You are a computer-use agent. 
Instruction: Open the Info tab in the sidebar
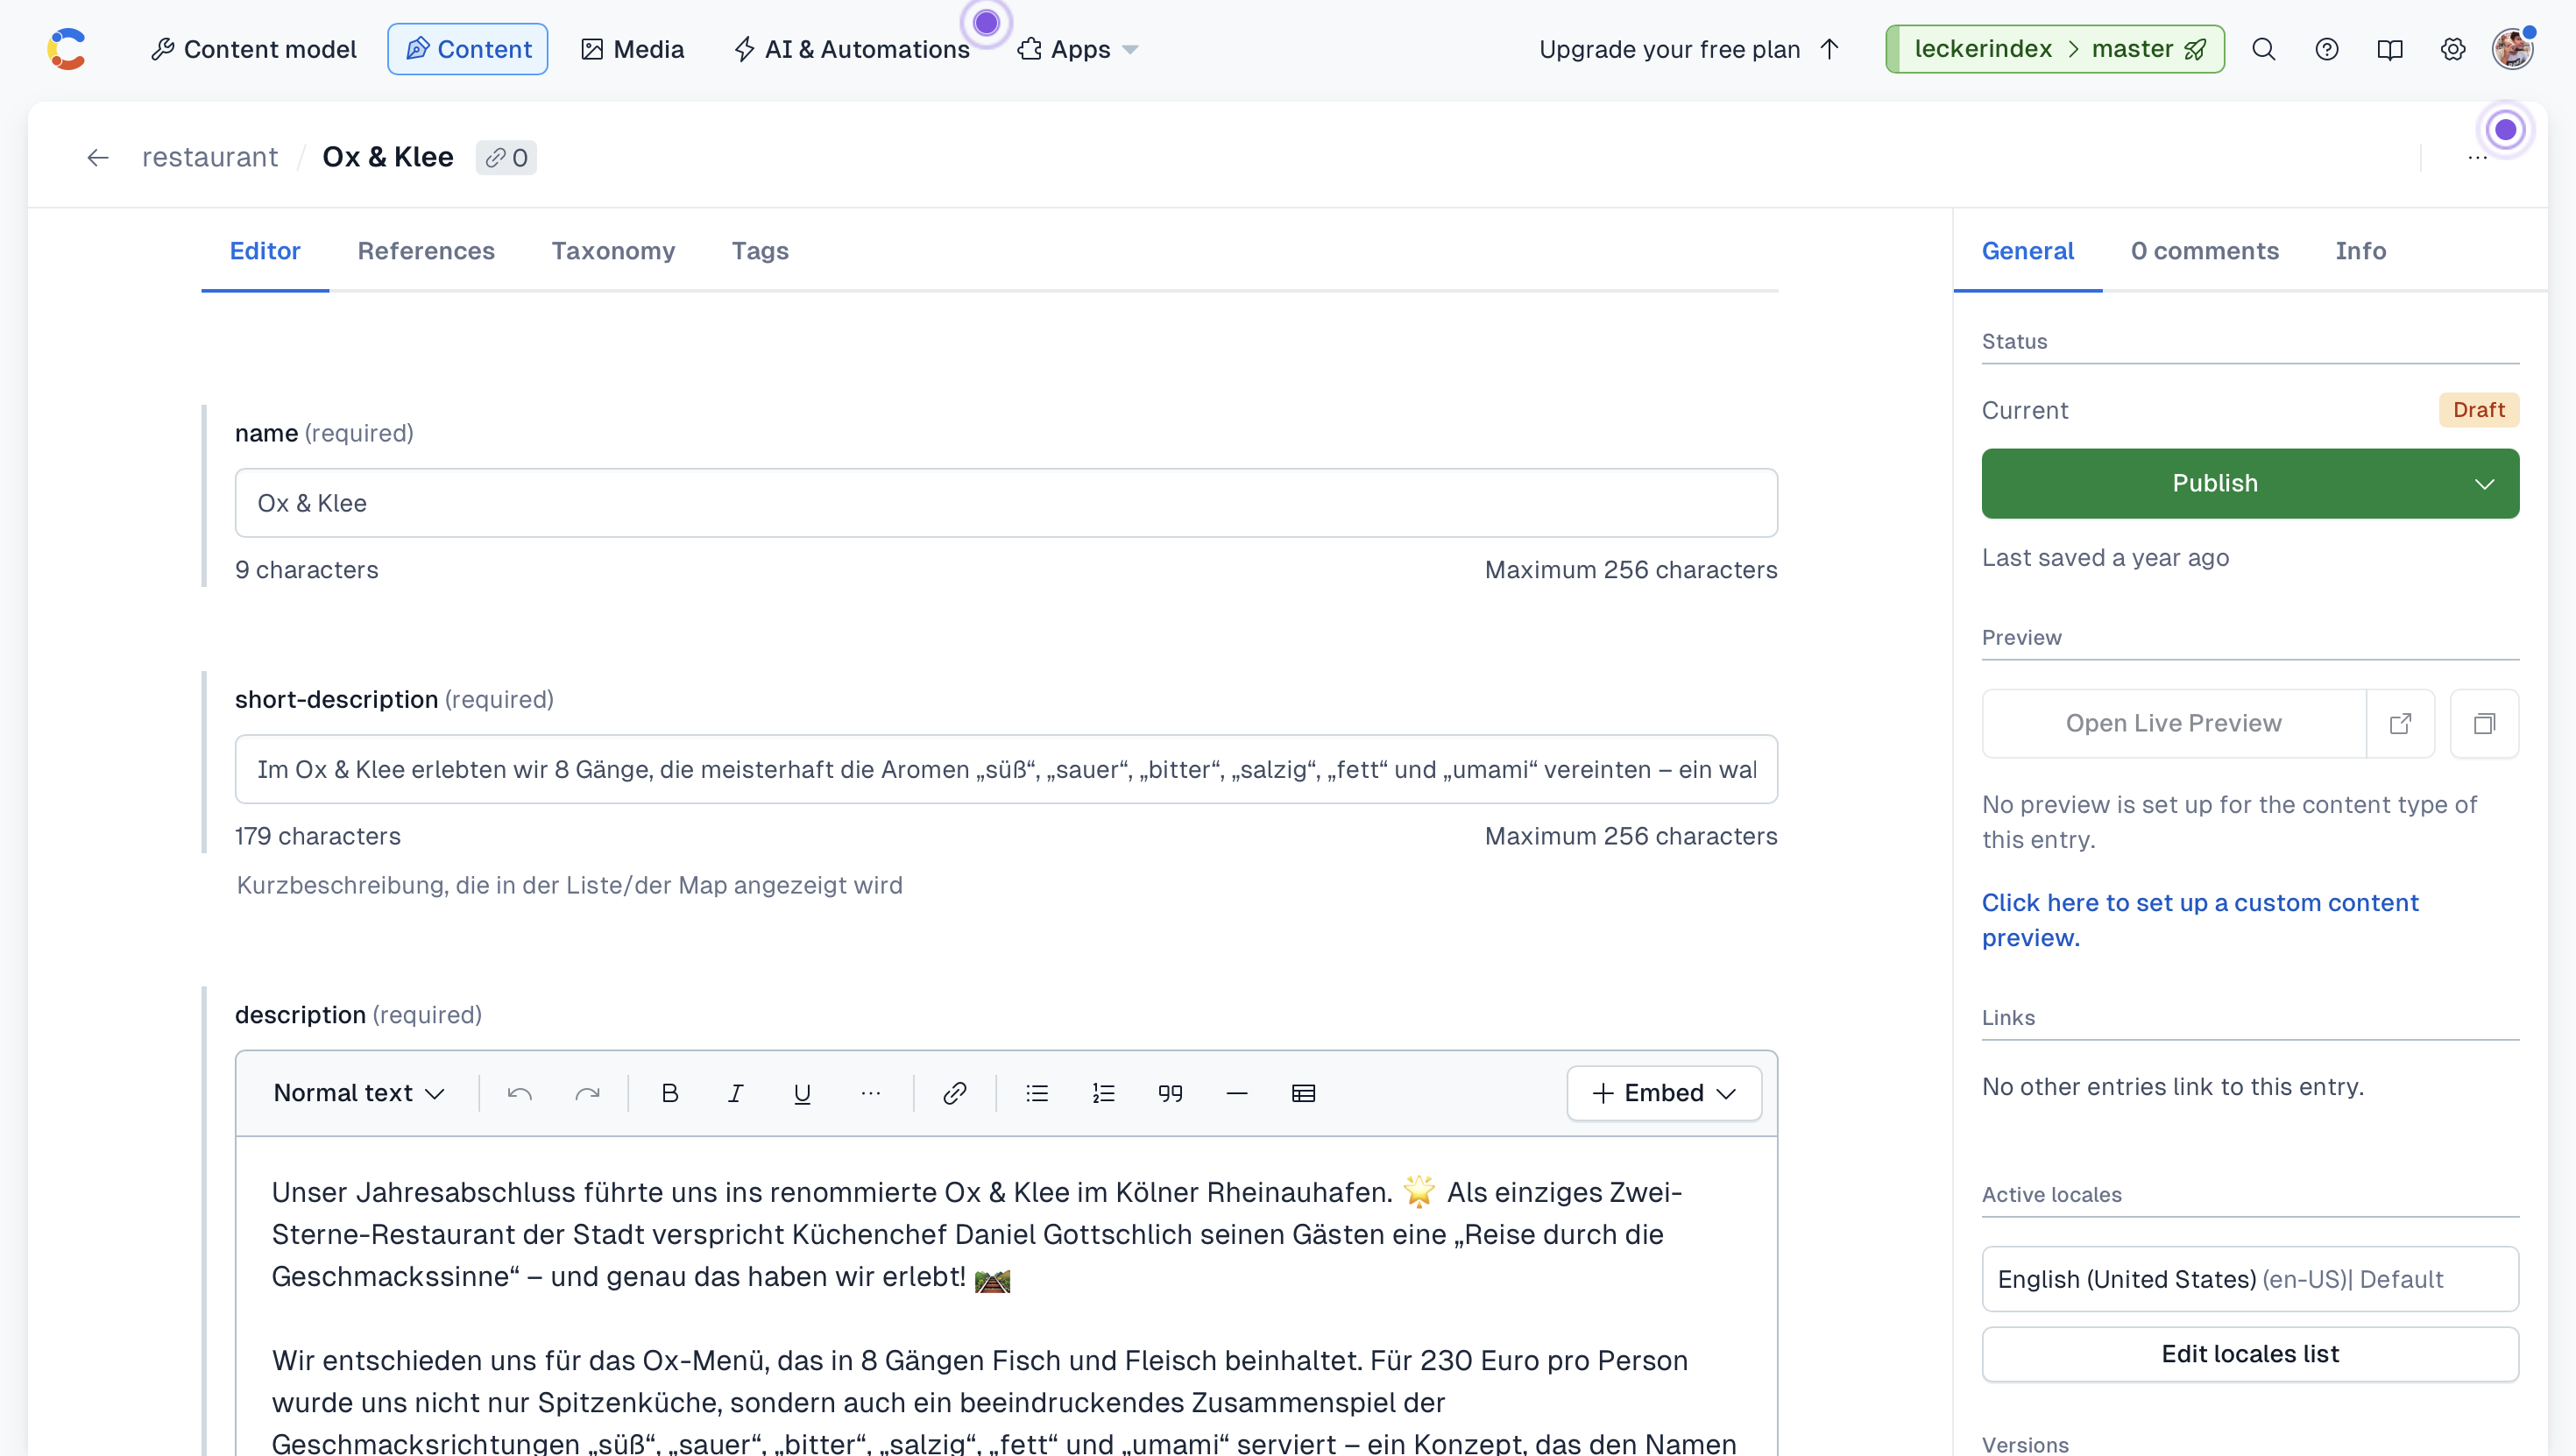pyautogui.click(x=2361, y=251)
